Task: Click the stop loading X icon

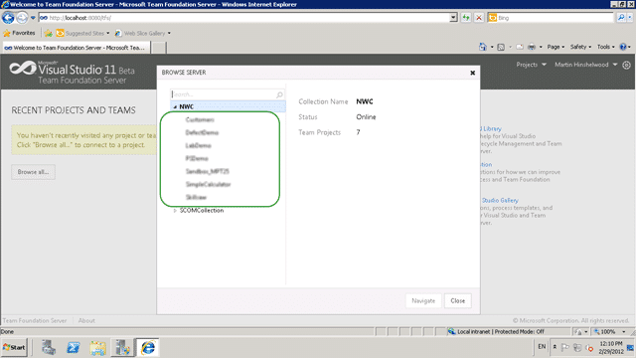Action: click(479, 18)
